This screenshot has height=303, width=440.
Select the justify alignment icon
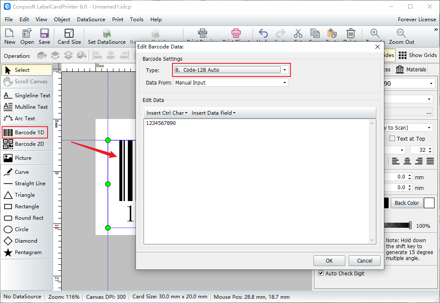point(430,161)
